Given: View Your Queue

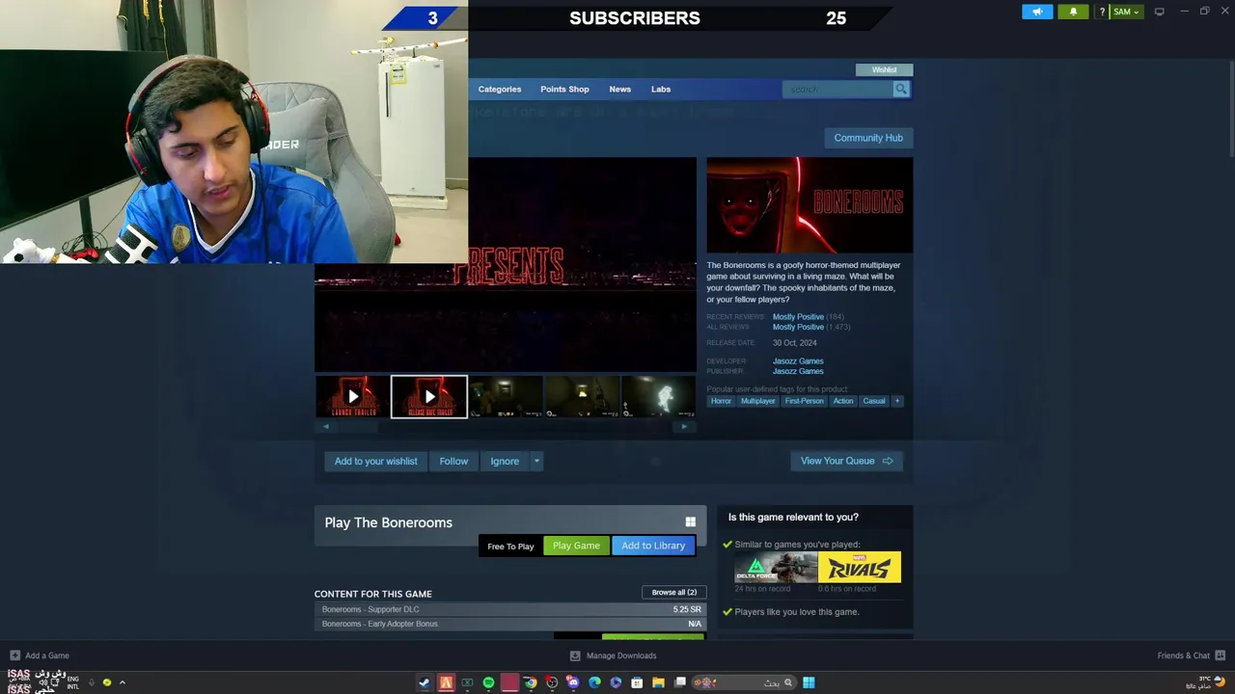Looking at the screenshot, I should (x=846, y=461).
